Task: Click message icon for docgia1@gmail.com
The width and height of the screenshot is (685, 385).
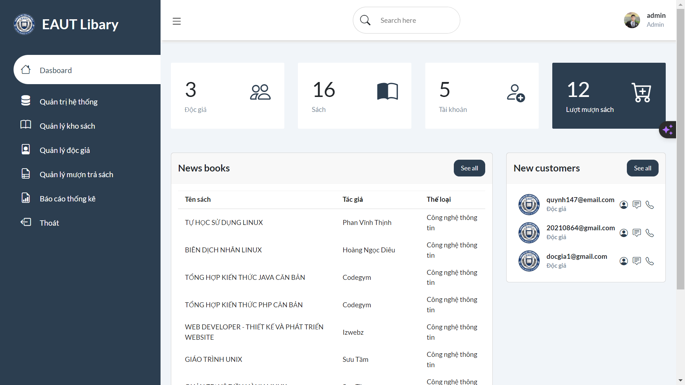Action: point(637,261)
